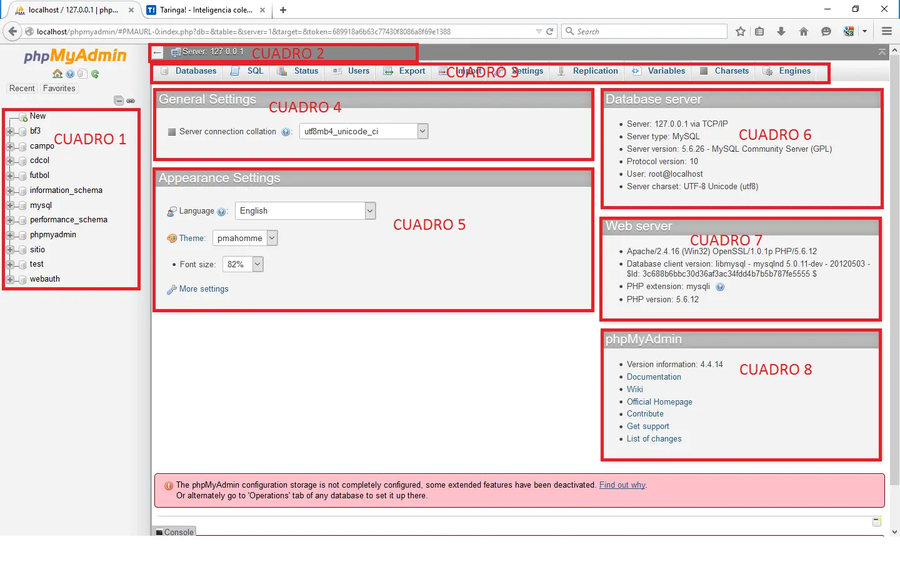Open the Documentation link
Screen dimensions: 900x562
click(654, 377)
